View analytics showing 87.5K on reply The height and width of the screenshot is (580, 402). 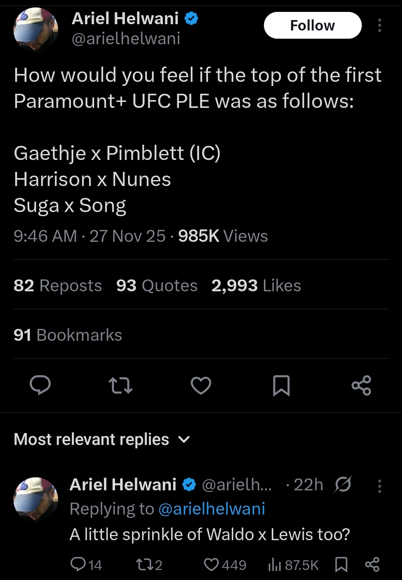tap(293, 565)
